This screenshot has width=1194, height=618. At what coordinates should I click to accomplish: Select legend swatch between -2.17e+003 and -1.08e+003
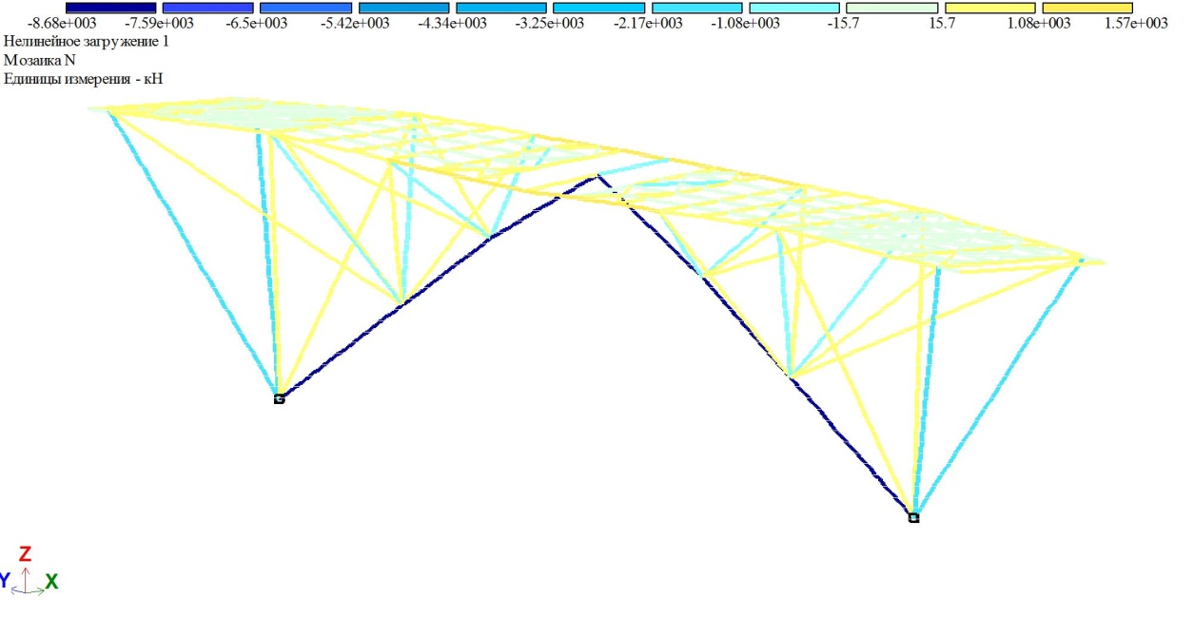(x=695, y=8)
